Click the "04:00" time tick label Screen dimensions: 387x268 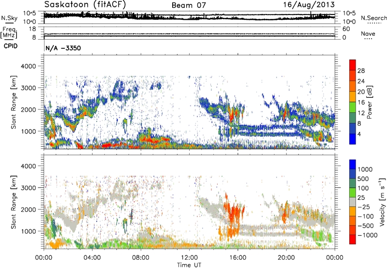pyautogui.click(x=92, y=258)
